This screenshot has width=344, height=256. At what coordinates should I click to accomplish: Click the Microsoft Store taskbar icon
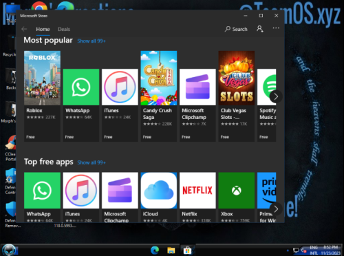coord(187,250)
